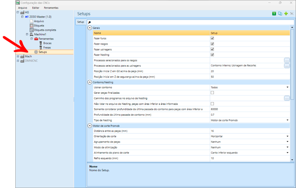Enable Gerar peças finalizadas checkbox

tap(212, 93)
